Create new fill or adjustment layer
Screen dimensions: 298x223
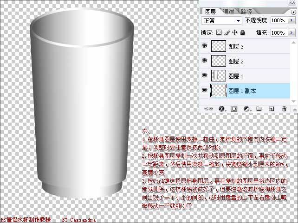click(x=247, y=109)
